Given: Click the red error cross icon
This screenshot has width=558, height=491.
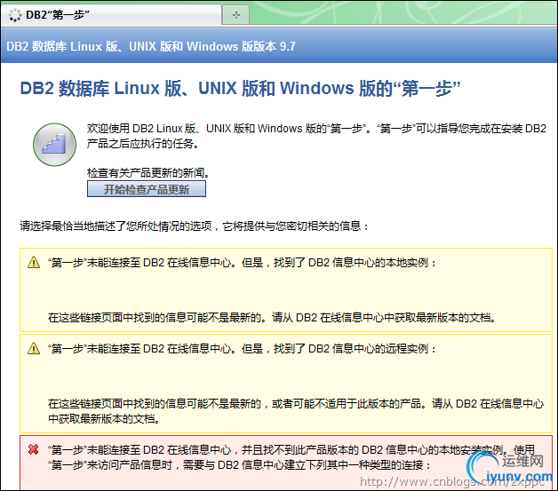Looking at the screenshot, I should coord(34,449).
